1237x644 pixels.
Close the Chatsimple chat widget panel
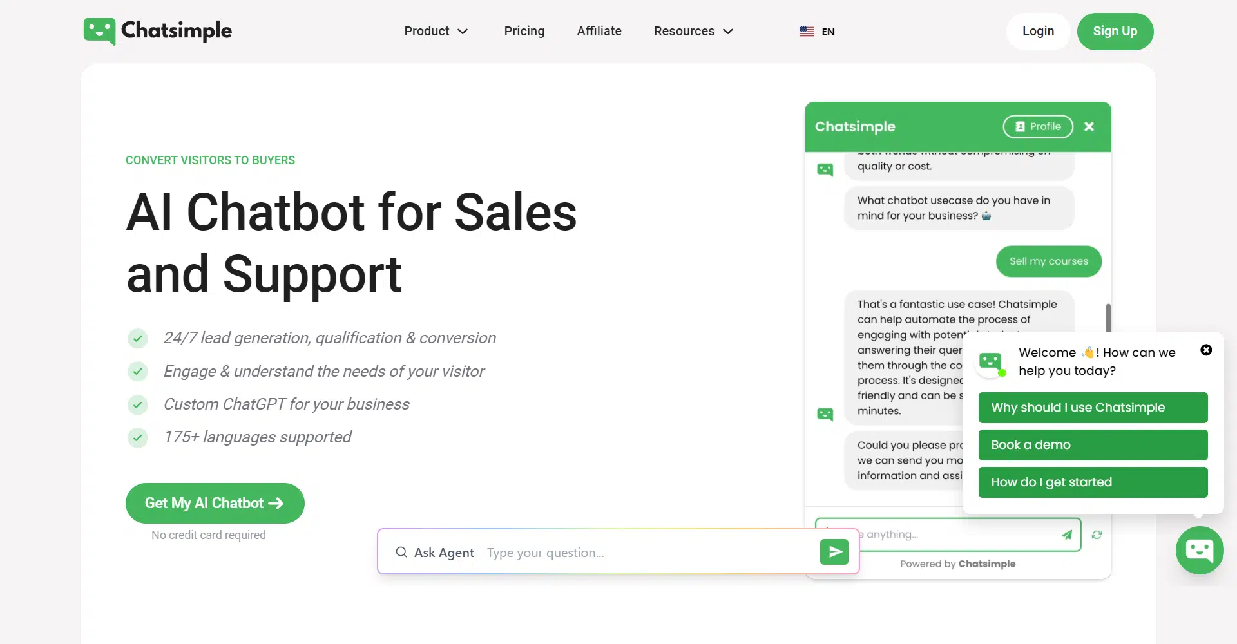click(x=1089, y=127)
